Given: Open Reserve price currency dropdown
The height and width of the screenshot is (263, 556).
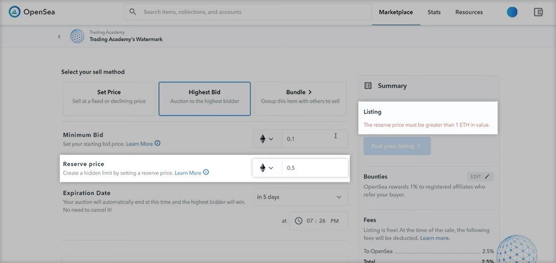Looking at the screenshot, I should pyautogui.click(x=267, y=168).
